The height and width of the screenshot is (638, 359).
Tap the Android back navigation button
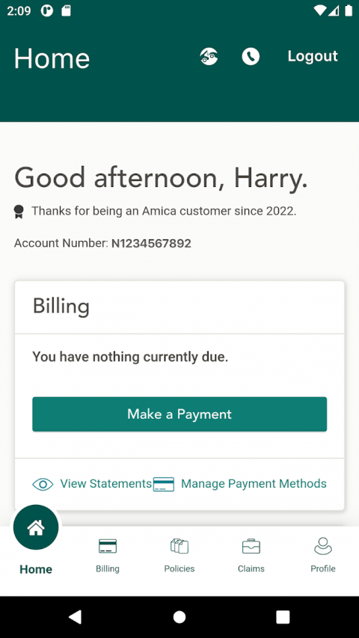pyautogui.click(x=76, y=617)
